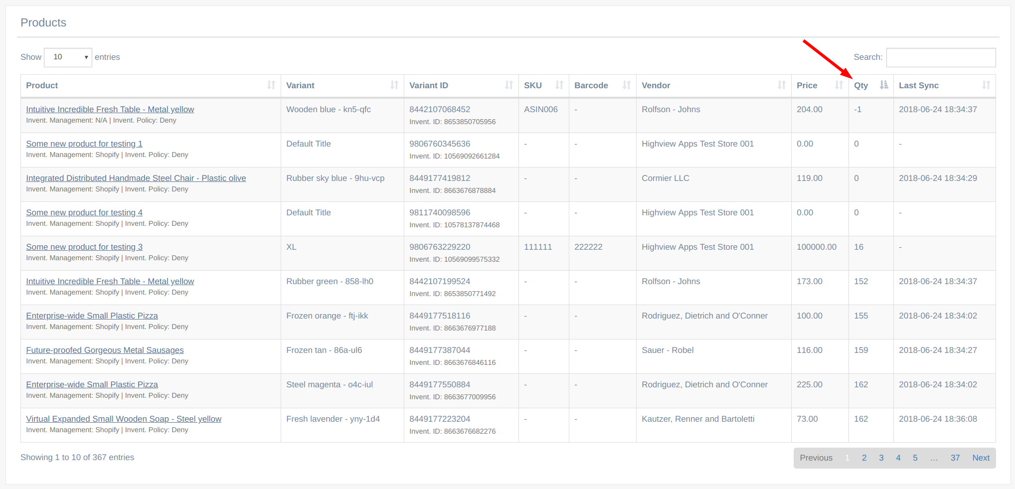Screen dimensions: 1015x489
Task: Sort by Variant ID column sort icon
Action: pyautogui.click(x=509, y=85)
